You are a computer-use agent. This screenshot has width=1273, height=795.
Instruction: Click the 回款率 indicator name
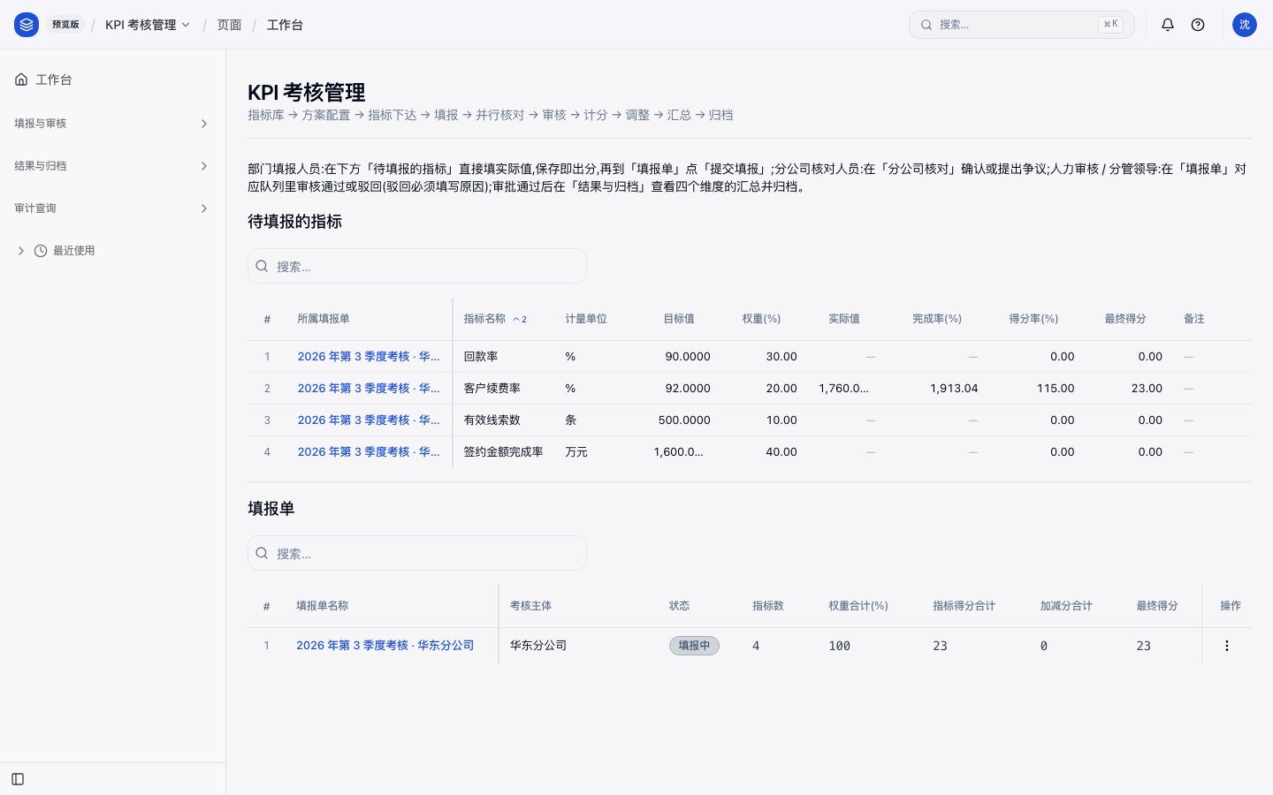[481, 357]
